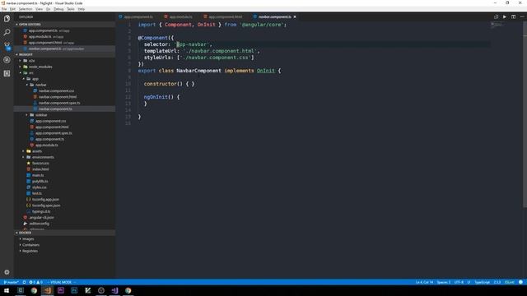Screen dimensions: 527x296
Task: Change the Spaces: 2 indentation setting
Action: pyautogui.click(x=444, y=282)
